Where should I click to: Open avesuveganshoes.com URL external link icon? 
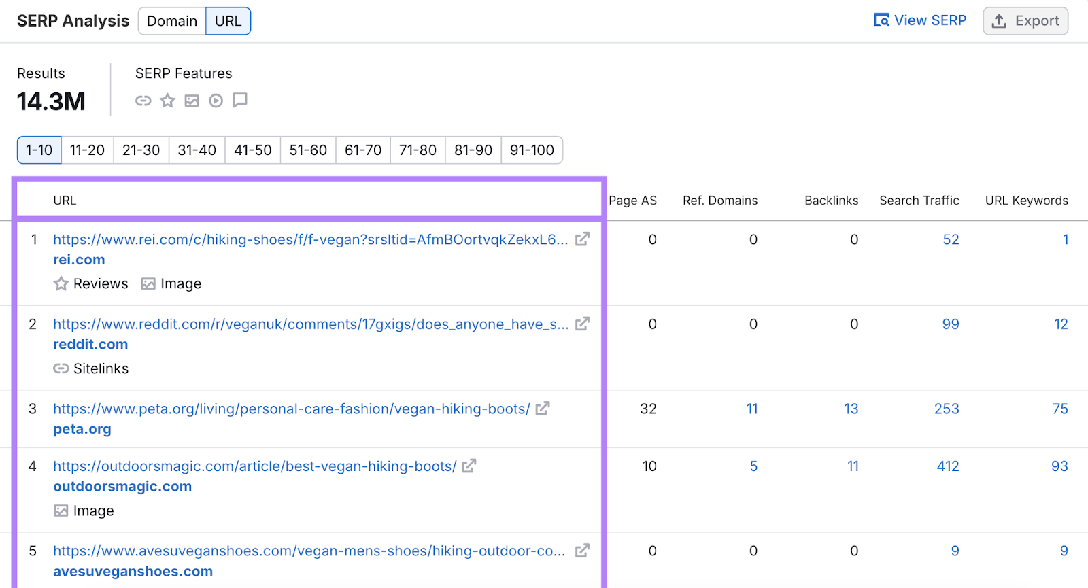(x=582, y=551)
